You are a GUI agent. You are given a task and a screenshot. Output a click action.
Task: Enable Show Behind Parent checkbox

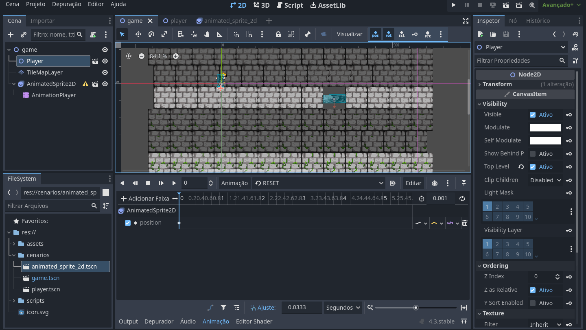coord(533,154)
